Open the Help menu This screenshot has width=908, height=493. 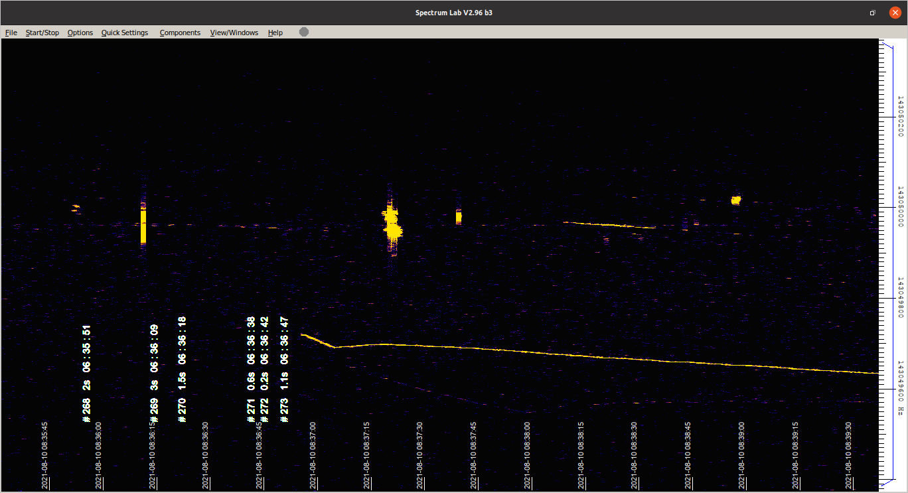(x=275, y=33)
